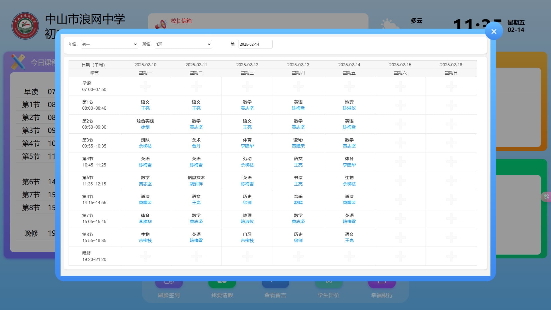
Task: Click plus icon in Monday morning reading cell
Action: [145, 86]
